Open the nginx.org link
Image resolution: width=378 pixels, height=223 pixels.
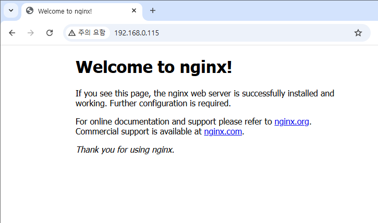(x=291, y=121)
